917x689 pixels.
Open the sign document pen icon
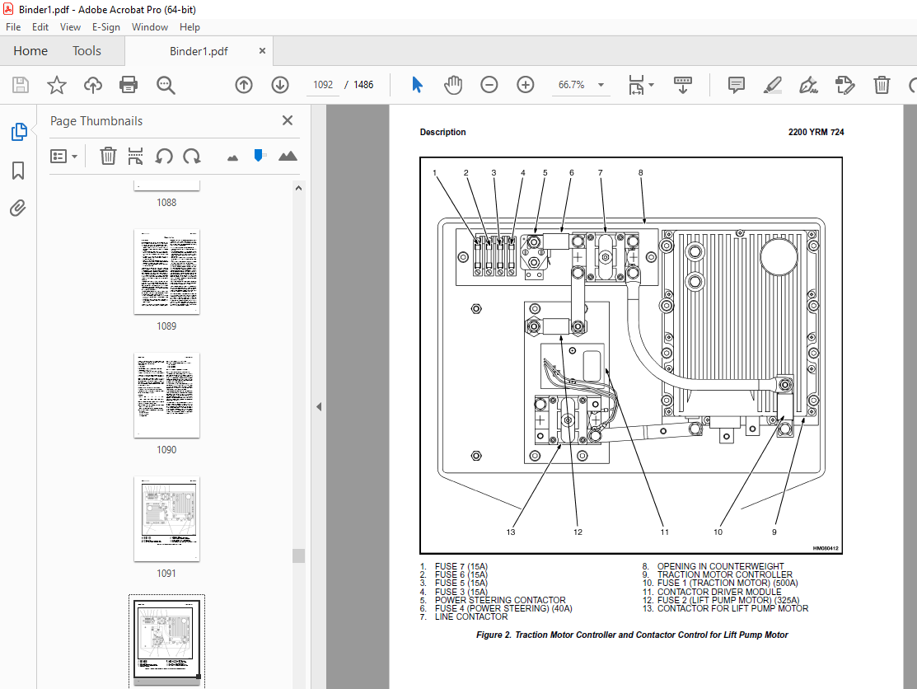pos(809,85)
